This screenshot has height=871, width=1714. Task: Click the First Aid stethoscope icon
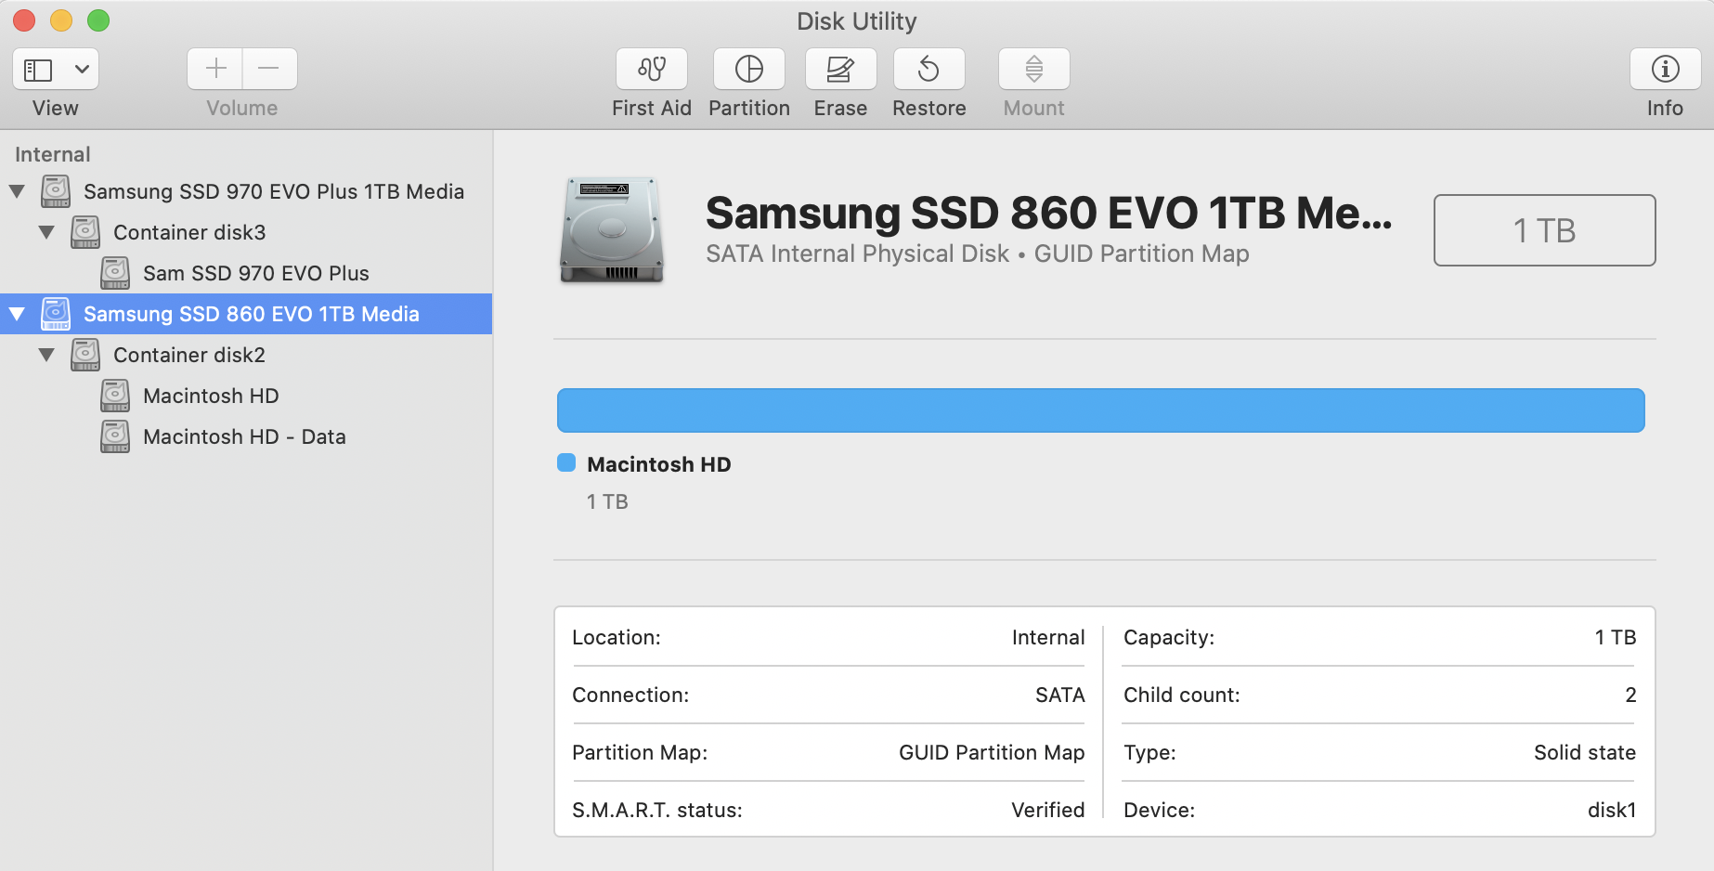(652, 69)
